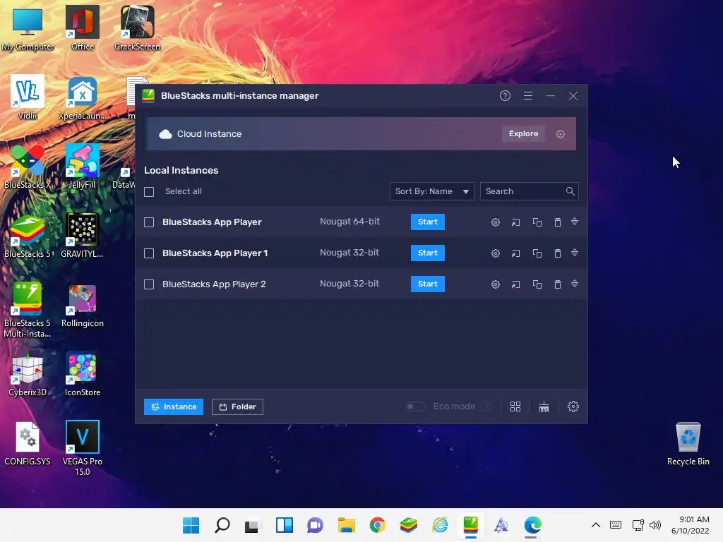Select the Cyberix3D desktop icon
Image resolution: width=723 pixels, height=542 pixels.
[28, 374]
